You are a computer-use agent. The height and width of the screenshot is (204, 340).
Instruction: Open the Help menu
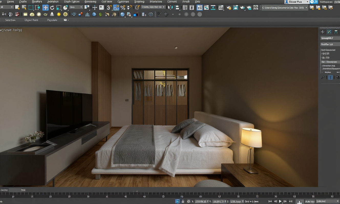tap(197, 2)
